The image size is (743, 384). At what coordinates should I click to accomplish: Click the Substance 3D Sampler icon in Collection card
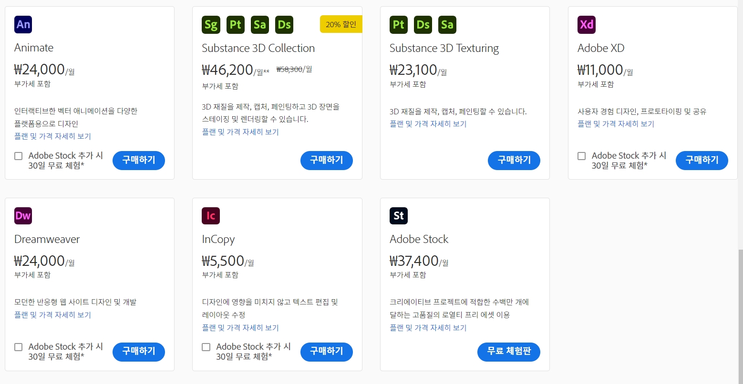tap(260, 24)
